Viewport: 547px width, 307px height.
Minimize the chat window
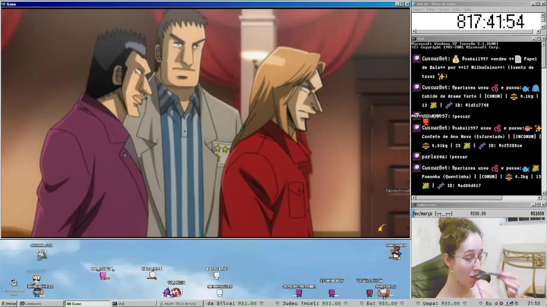pyautogui.click(x=534, y=38)
